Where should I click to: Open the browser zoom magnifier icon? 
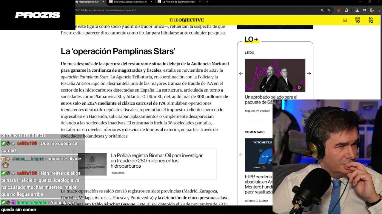point(322,10)
